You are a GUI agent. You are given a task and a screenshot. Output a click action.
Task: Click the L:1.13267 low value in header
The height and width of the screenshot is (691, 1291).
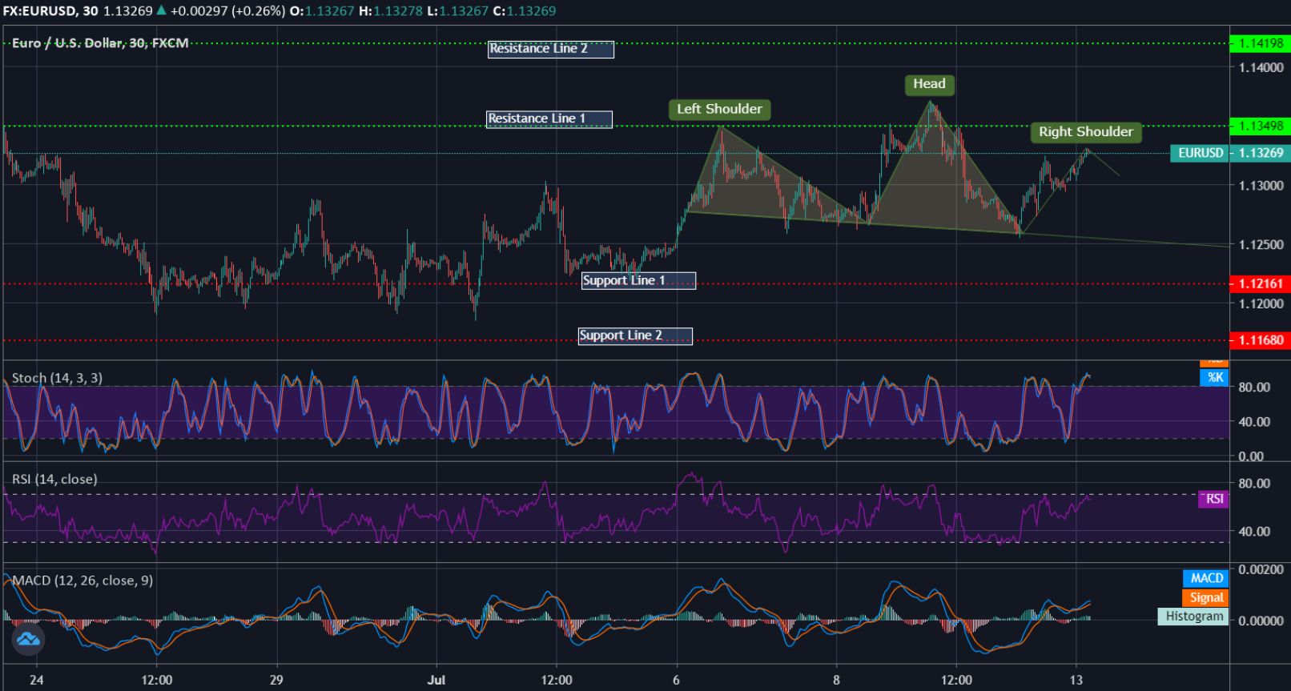click(457, 11)
